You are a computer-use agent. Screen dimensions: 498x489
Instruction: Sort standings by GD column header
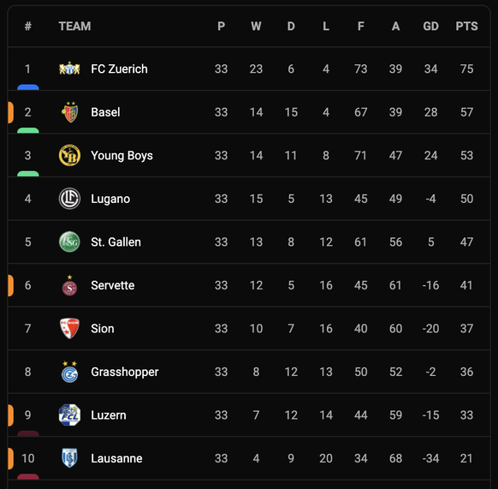(430, 26)
